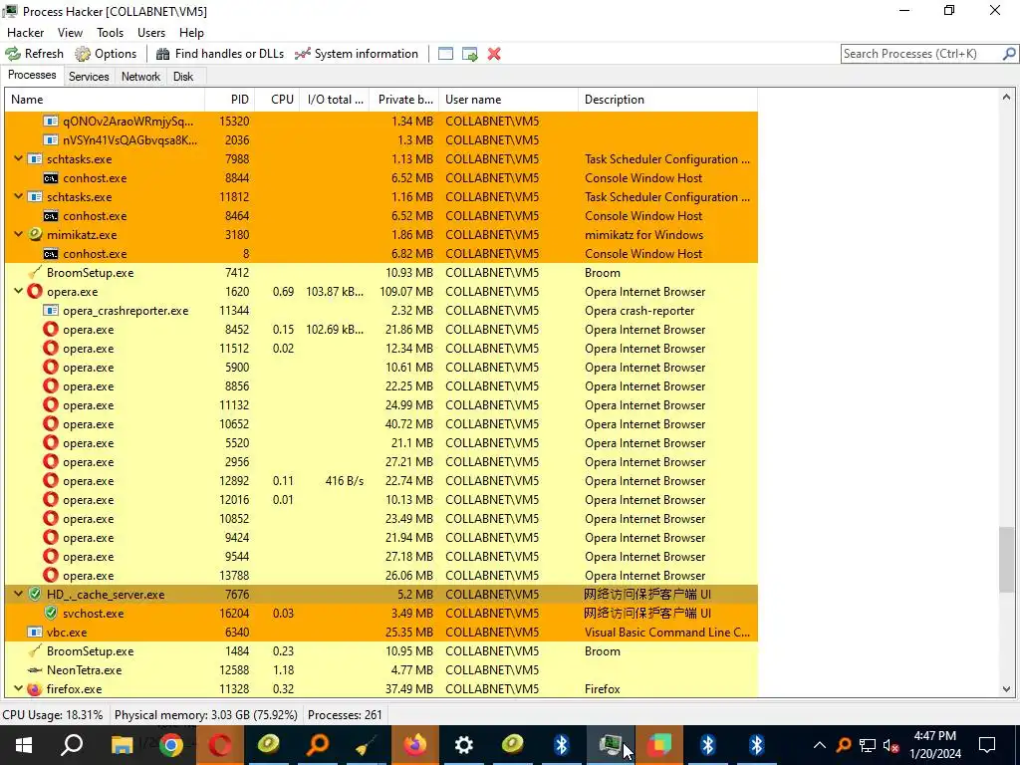
Task: Open the Users menu
Action: point(151,33)
